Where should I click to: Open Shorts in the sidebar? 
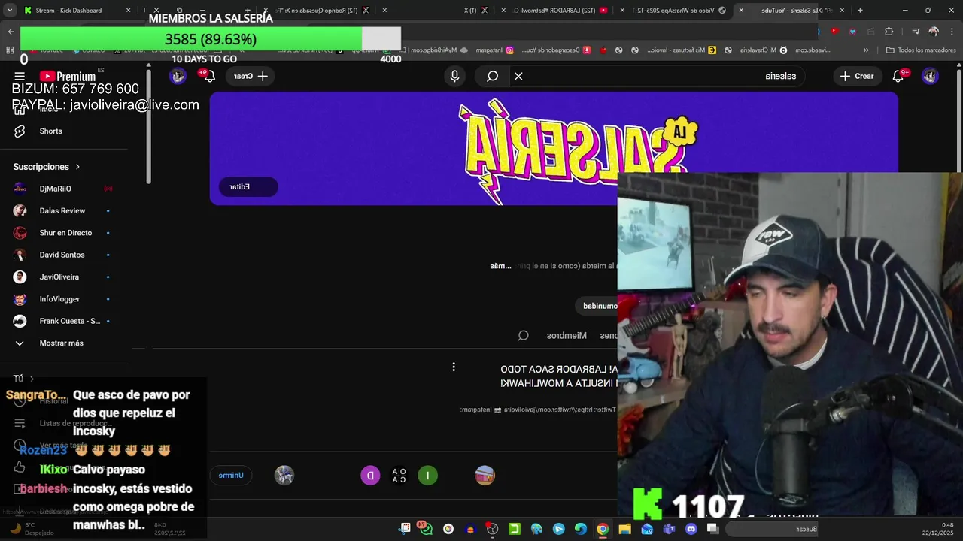(50, 131)
